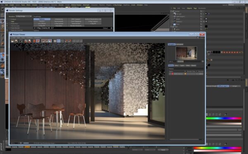Open the zoom percentage dropdown in Picture Viewer status bar
Image resolution: width=248 pixels, height=154 pixels.
[x=14, y=143]
